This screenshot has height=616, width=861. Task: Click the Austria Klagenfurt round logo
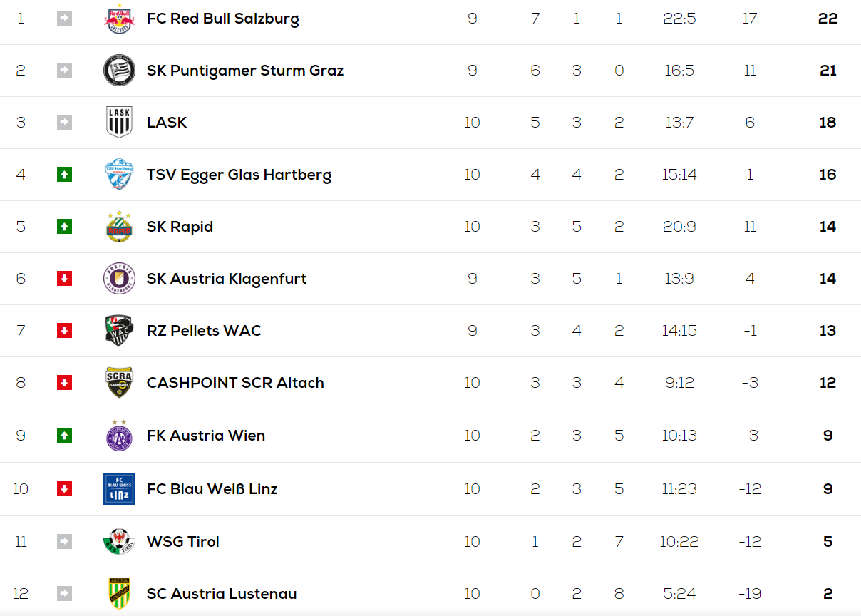click(x=119, y=279)
